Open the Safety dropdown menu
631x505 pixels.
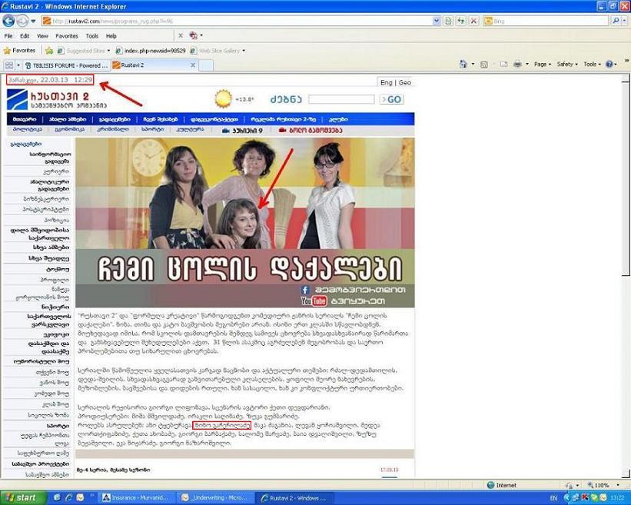(x=567, y=65)
